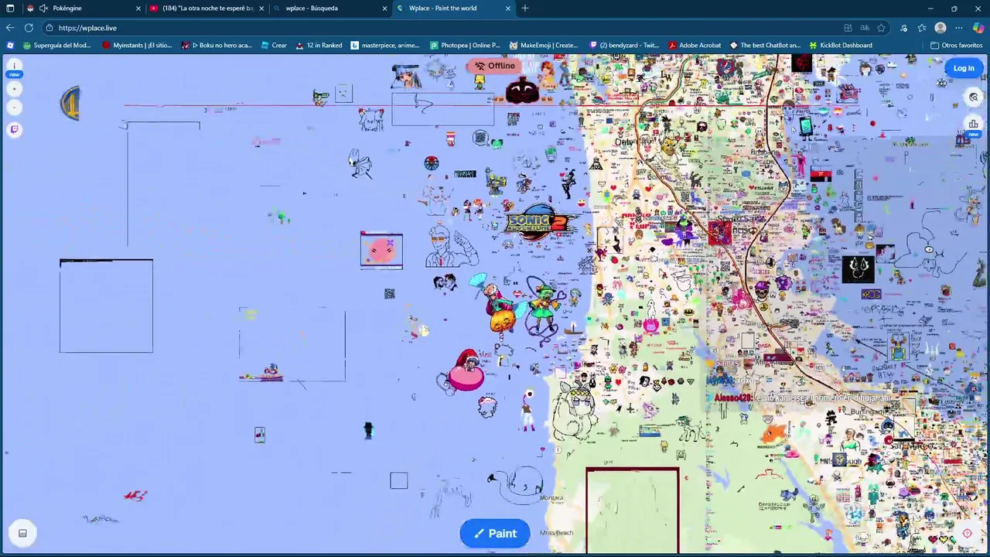This screenshot has width=990, height=557.
Task: Go back with the browser arrow
Action: pyautogui.click(x=10, y=28)
